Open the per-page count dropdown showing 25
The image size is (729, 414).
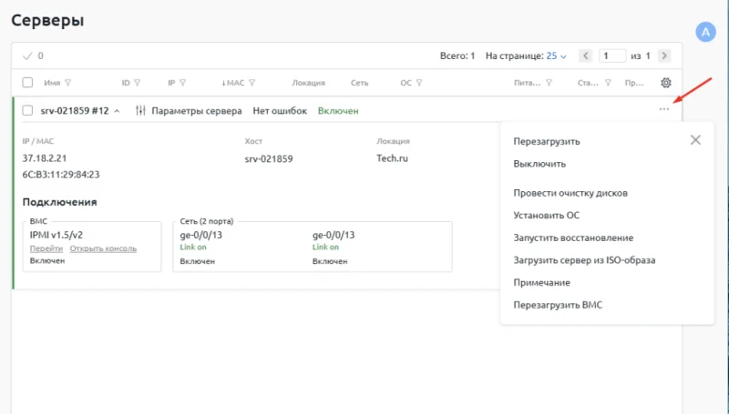pos(556,56)
